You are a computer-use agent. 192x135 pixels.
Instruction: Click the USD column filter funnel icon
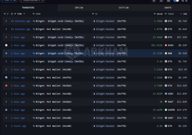181,14
